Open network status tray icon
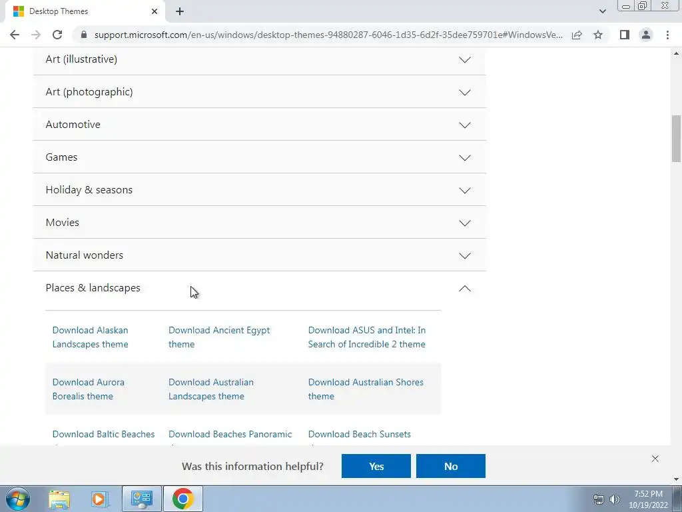682x512 pixels. coord(599,499)
